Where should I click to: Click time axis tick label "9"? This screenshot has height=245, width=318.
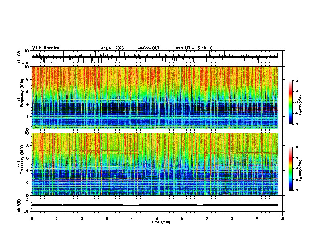(x=257, y=219)
